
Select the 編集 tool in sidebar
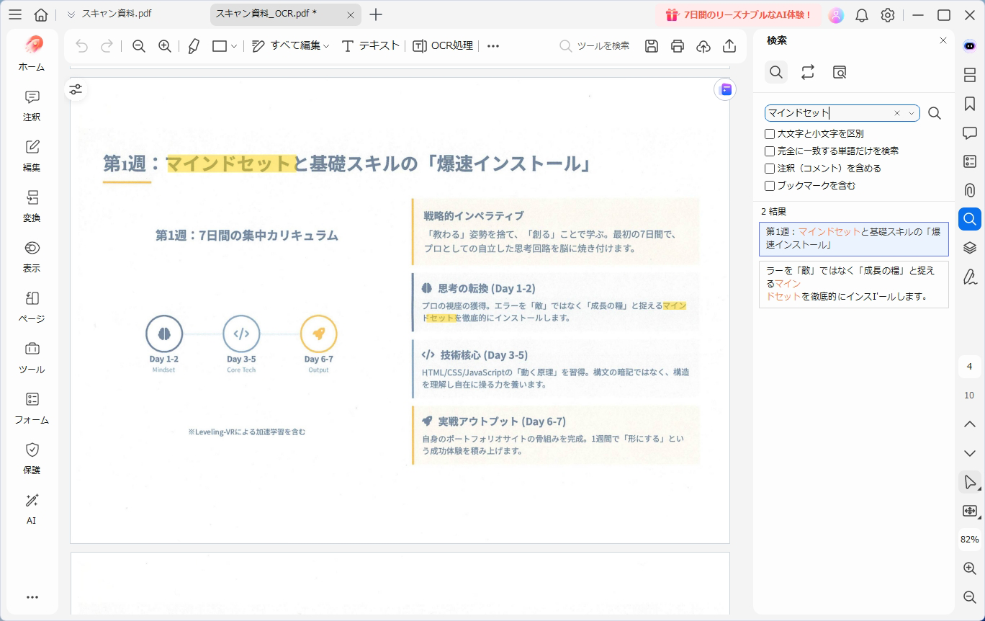click(31, 154)
